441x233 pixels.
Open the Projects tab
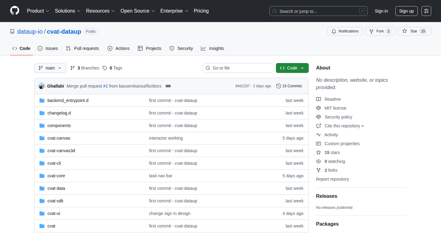(x=149, y=48)
